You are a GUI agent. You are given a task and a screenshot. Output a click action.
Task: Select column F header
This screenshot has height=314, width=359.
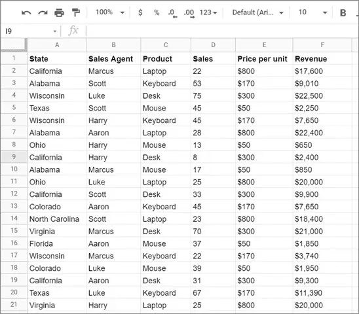[x=322, y=45]
